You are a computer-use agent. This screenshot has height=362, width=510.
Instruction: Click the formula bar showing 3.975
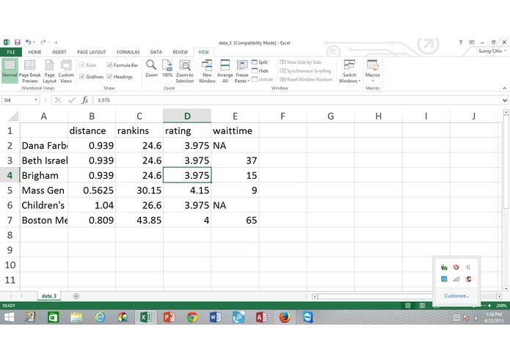[298, 100]
